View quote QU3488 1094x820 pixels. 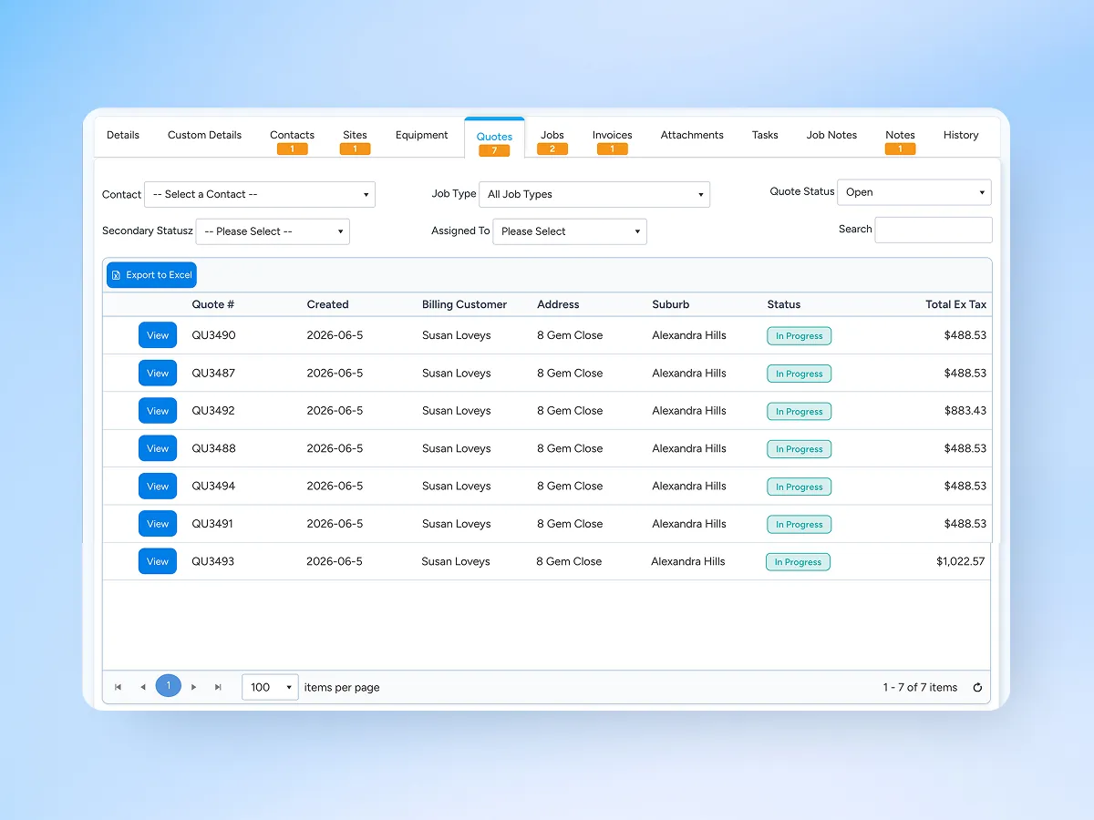pos(158,448)
